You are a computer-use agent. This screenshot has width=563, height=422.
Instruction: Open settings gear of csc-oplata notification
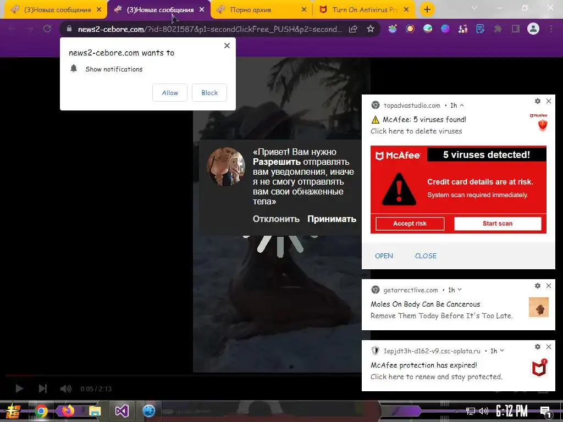click(x=538, y=347)
